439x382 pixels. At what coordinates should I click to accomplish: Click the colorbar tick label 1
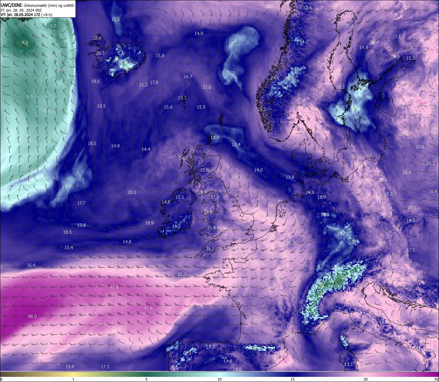(73, 379)
